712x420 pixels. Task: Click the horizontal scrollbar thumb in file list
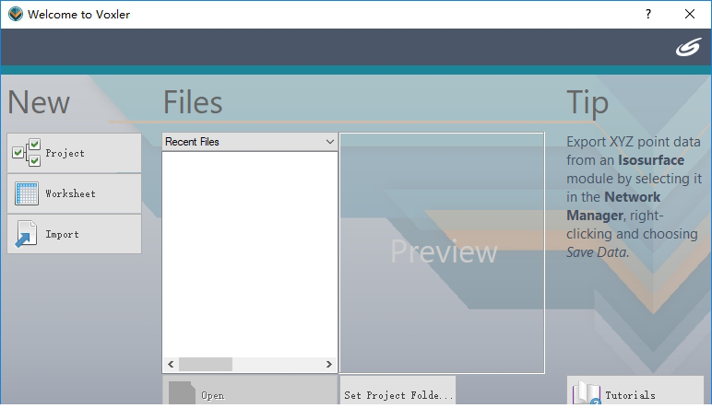coord(206,364)
